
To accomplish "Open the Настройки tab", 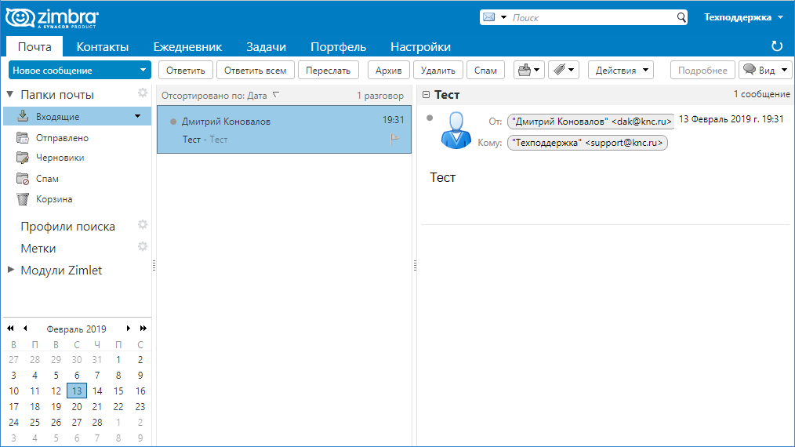I will pos(420,47).
